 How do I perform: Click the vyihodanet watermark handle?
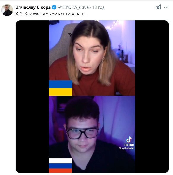127,148
